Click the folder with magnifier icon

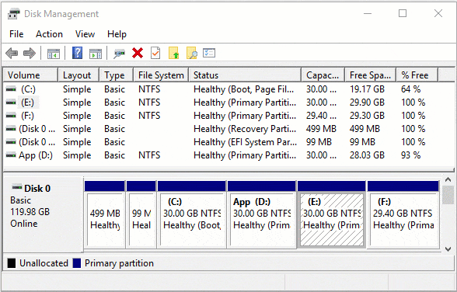pos(192,53)
